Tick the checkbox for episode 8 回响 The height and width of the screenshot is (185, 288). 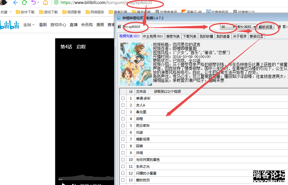[x=123, y=146]
